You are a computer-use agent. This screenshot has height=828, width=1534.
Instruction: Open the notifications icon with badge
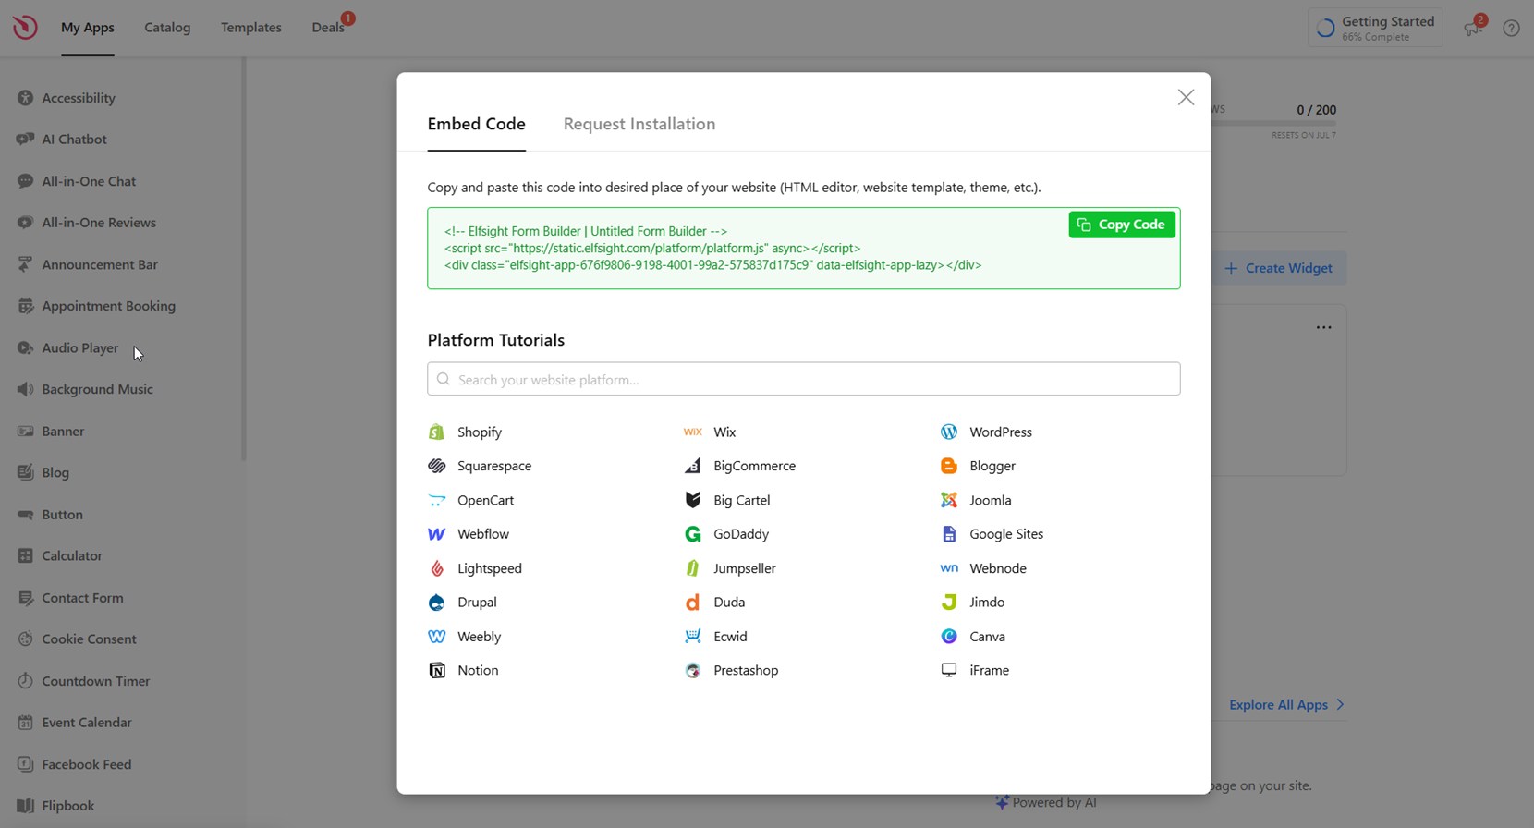[1473, 28]
